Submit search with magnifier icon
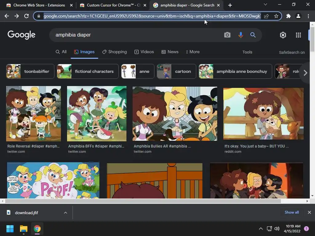The image size is (315, 236). pyautogui.click(x=253, y=35)
